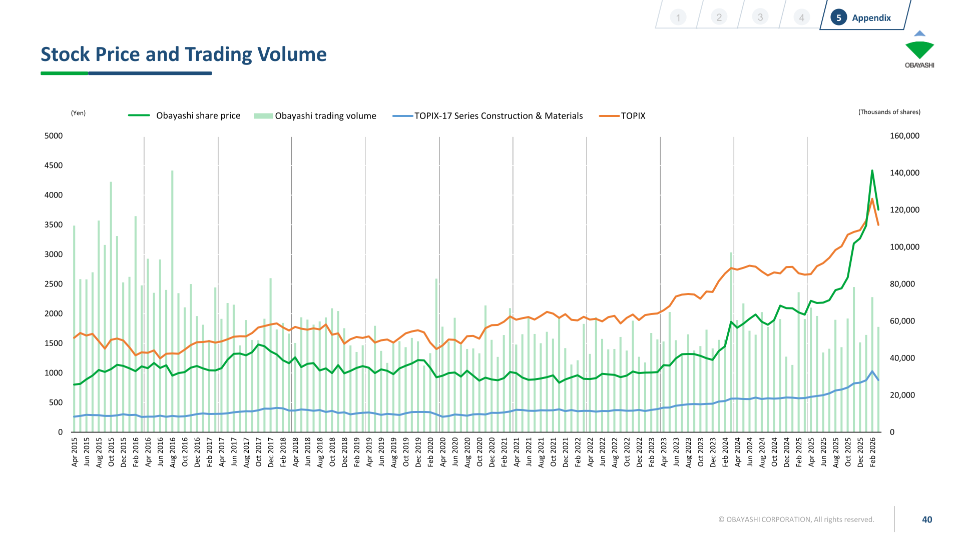961x540 pixels.
Task: Open section tab number 3
Action: click(760, 17)
